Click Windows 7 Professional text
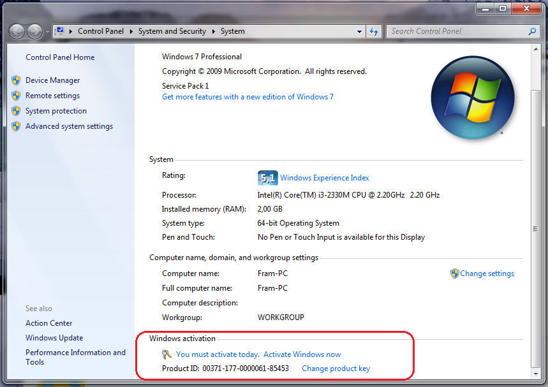 [x=202, y=57]
